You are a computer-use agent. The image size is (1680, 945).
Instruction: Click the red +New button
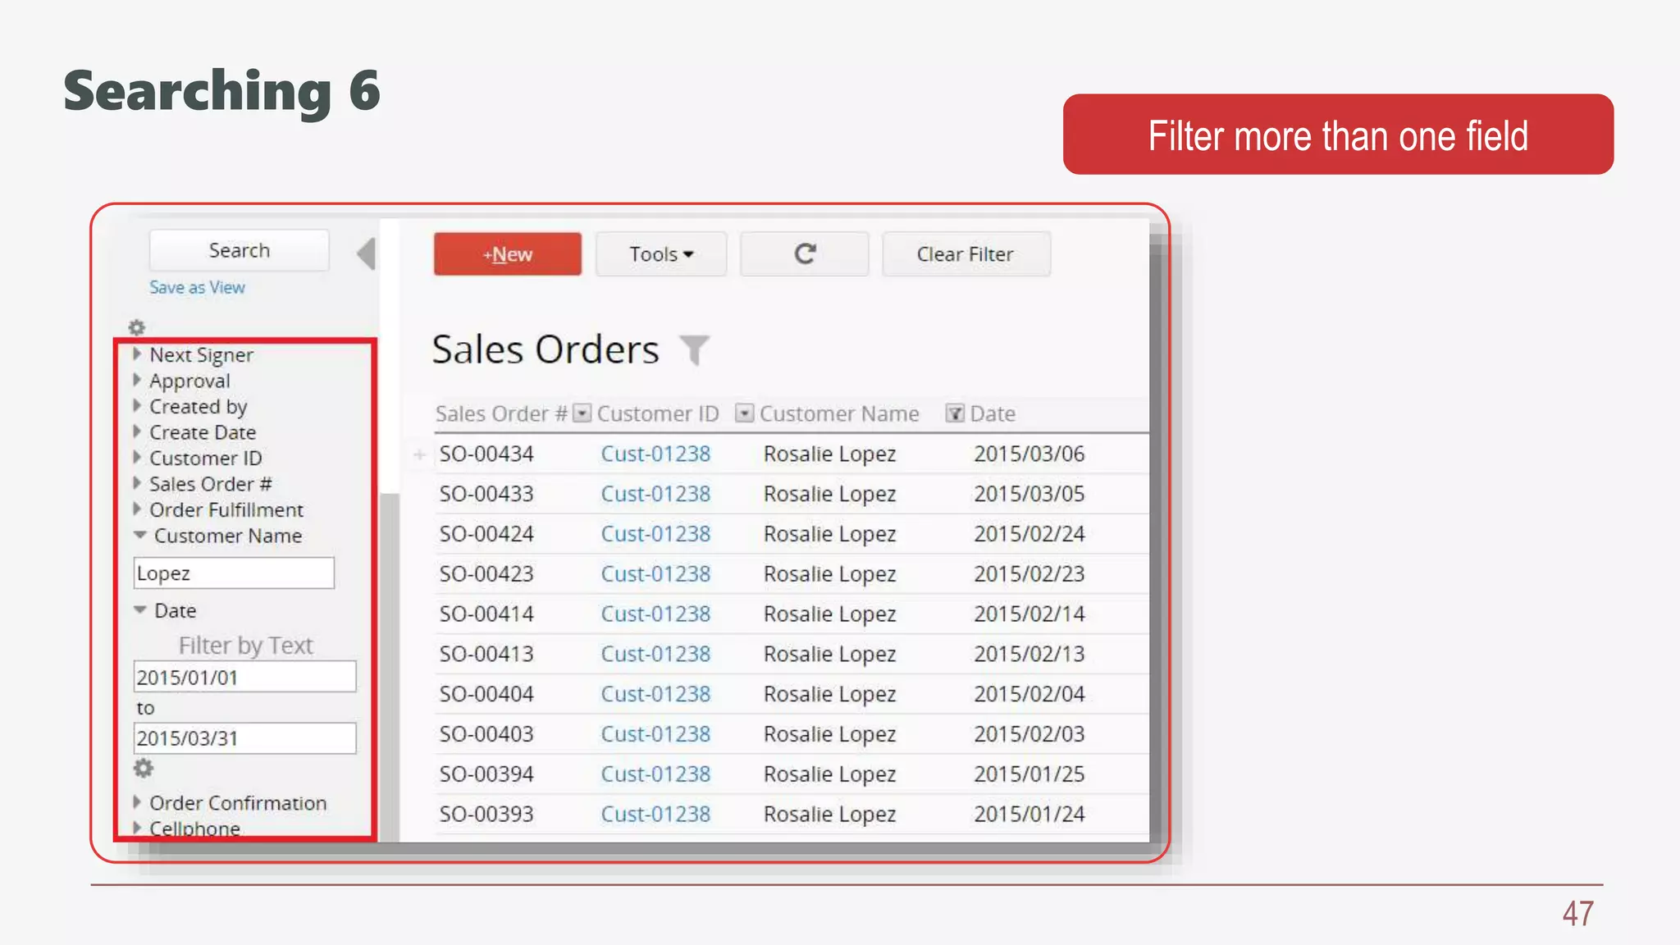[x=507, y=254]
